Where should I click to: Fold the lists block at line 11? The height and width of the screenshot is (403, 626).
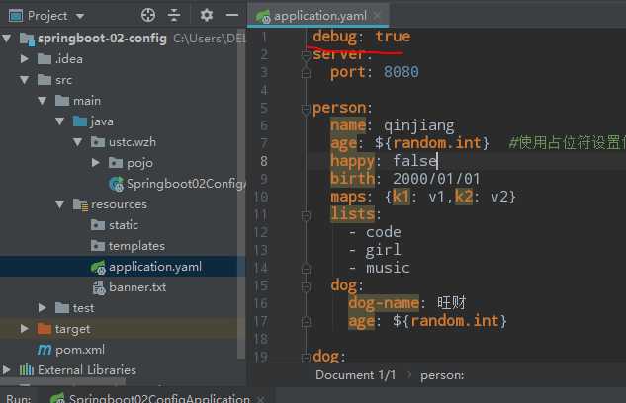tap(306, 215)
